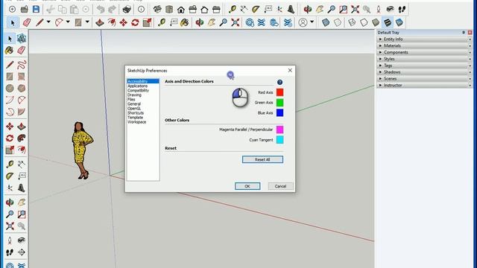Select Section Plane tool in left toolbar
This screenshot has width=477, height=268.
[x=22, y=252]
